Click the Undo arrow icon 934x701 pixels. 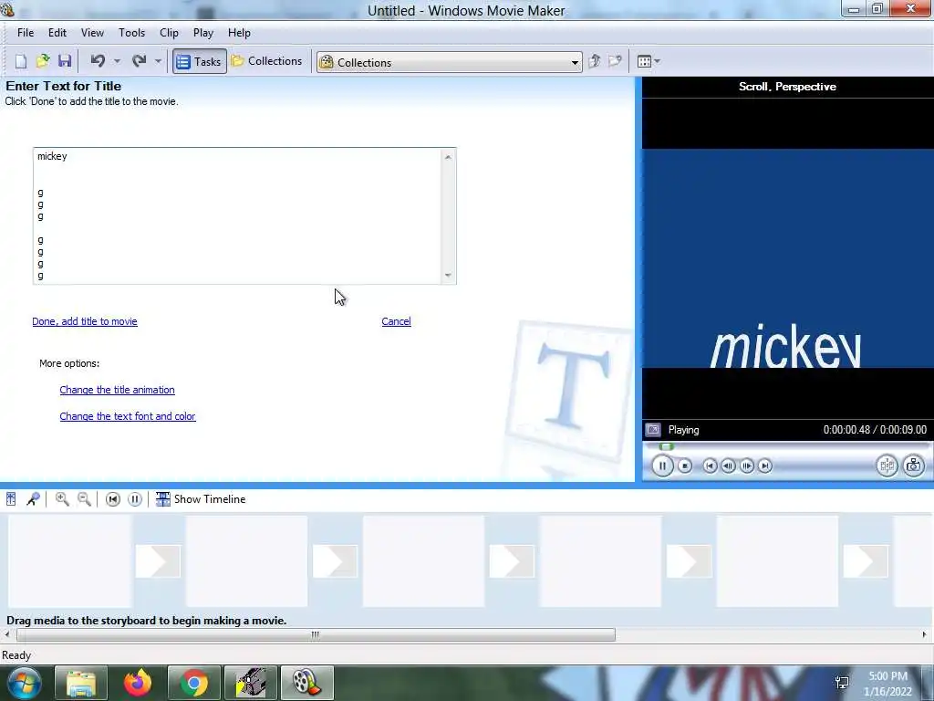(x=98, y=61)
